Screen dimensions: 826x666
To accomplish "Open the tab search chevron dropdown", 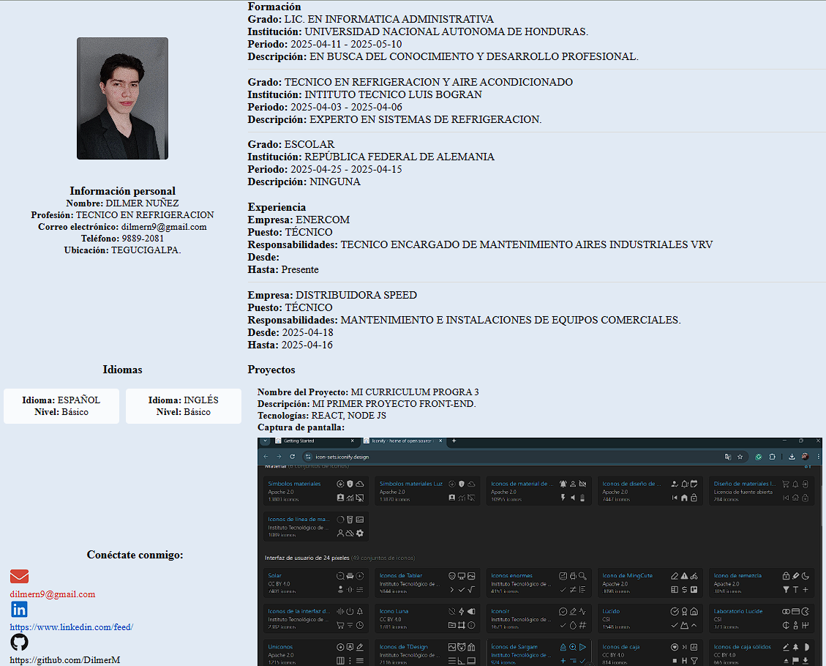I will (265, 441).
